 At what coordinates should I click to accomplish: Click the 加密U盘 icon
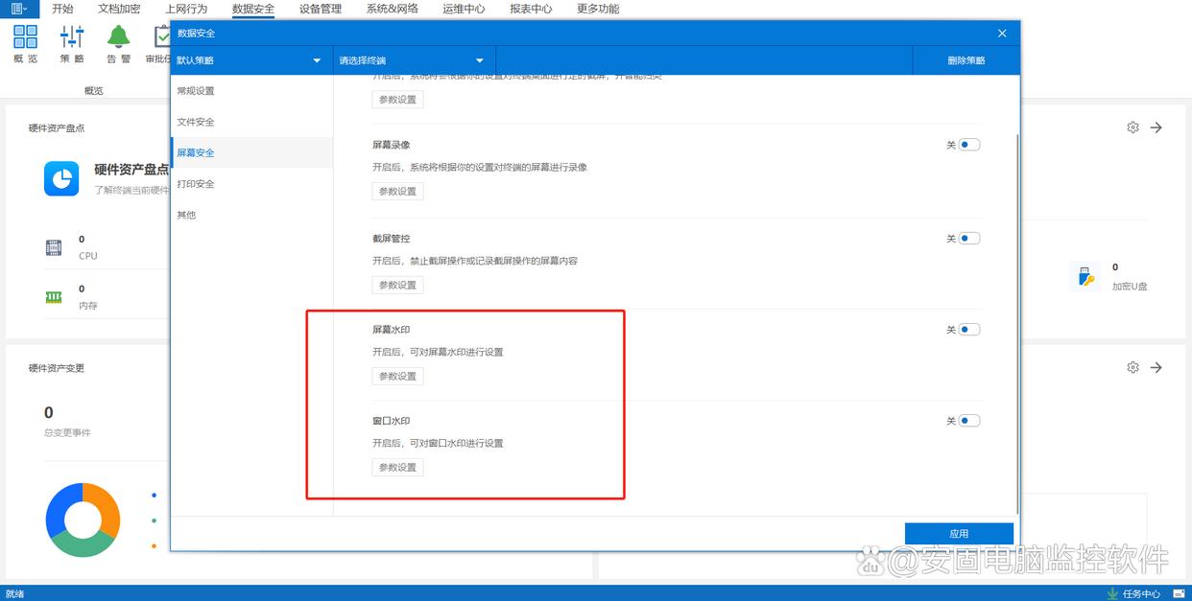pyautogui.click(x=1085, y=277)
